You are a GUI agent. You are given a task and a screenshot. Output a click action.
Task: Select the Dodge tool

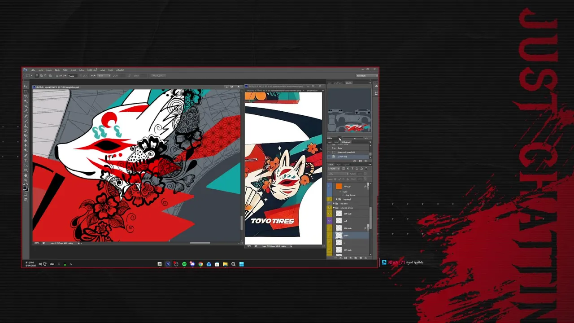[x=26, y=151]
